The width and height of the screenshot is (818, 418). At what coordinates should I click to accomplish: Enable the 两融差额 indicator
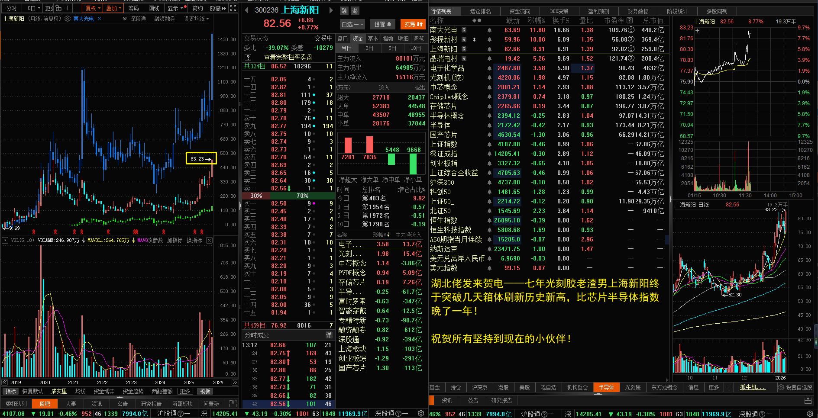click(x=162, y=391)
